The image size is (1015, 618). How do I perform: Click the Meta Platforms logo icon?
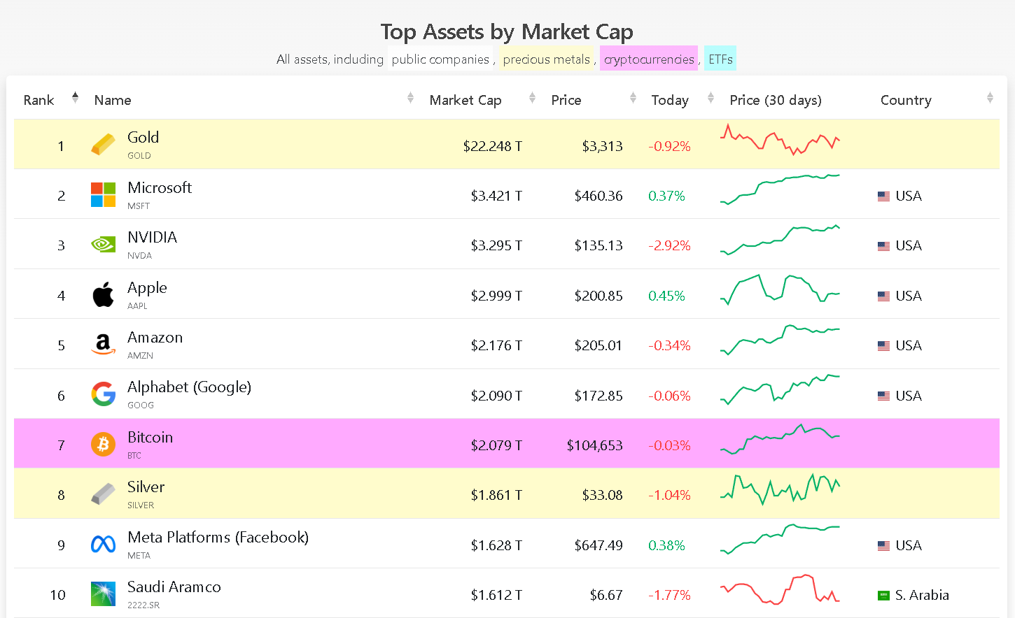coord(104,544)
